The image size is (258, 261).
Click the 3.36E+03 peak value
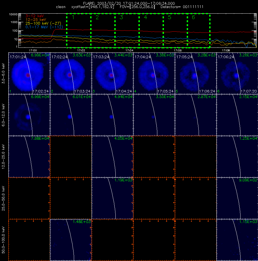click(x=165, y=55)
